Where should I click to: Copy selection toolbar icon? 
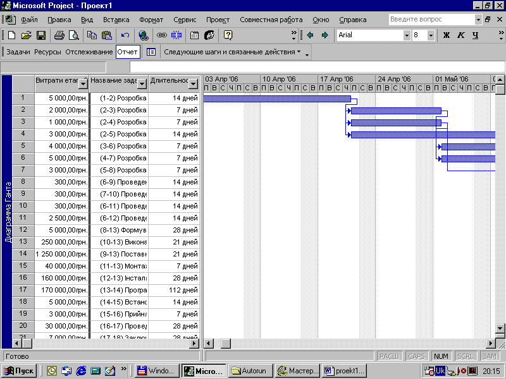[92, 35]
